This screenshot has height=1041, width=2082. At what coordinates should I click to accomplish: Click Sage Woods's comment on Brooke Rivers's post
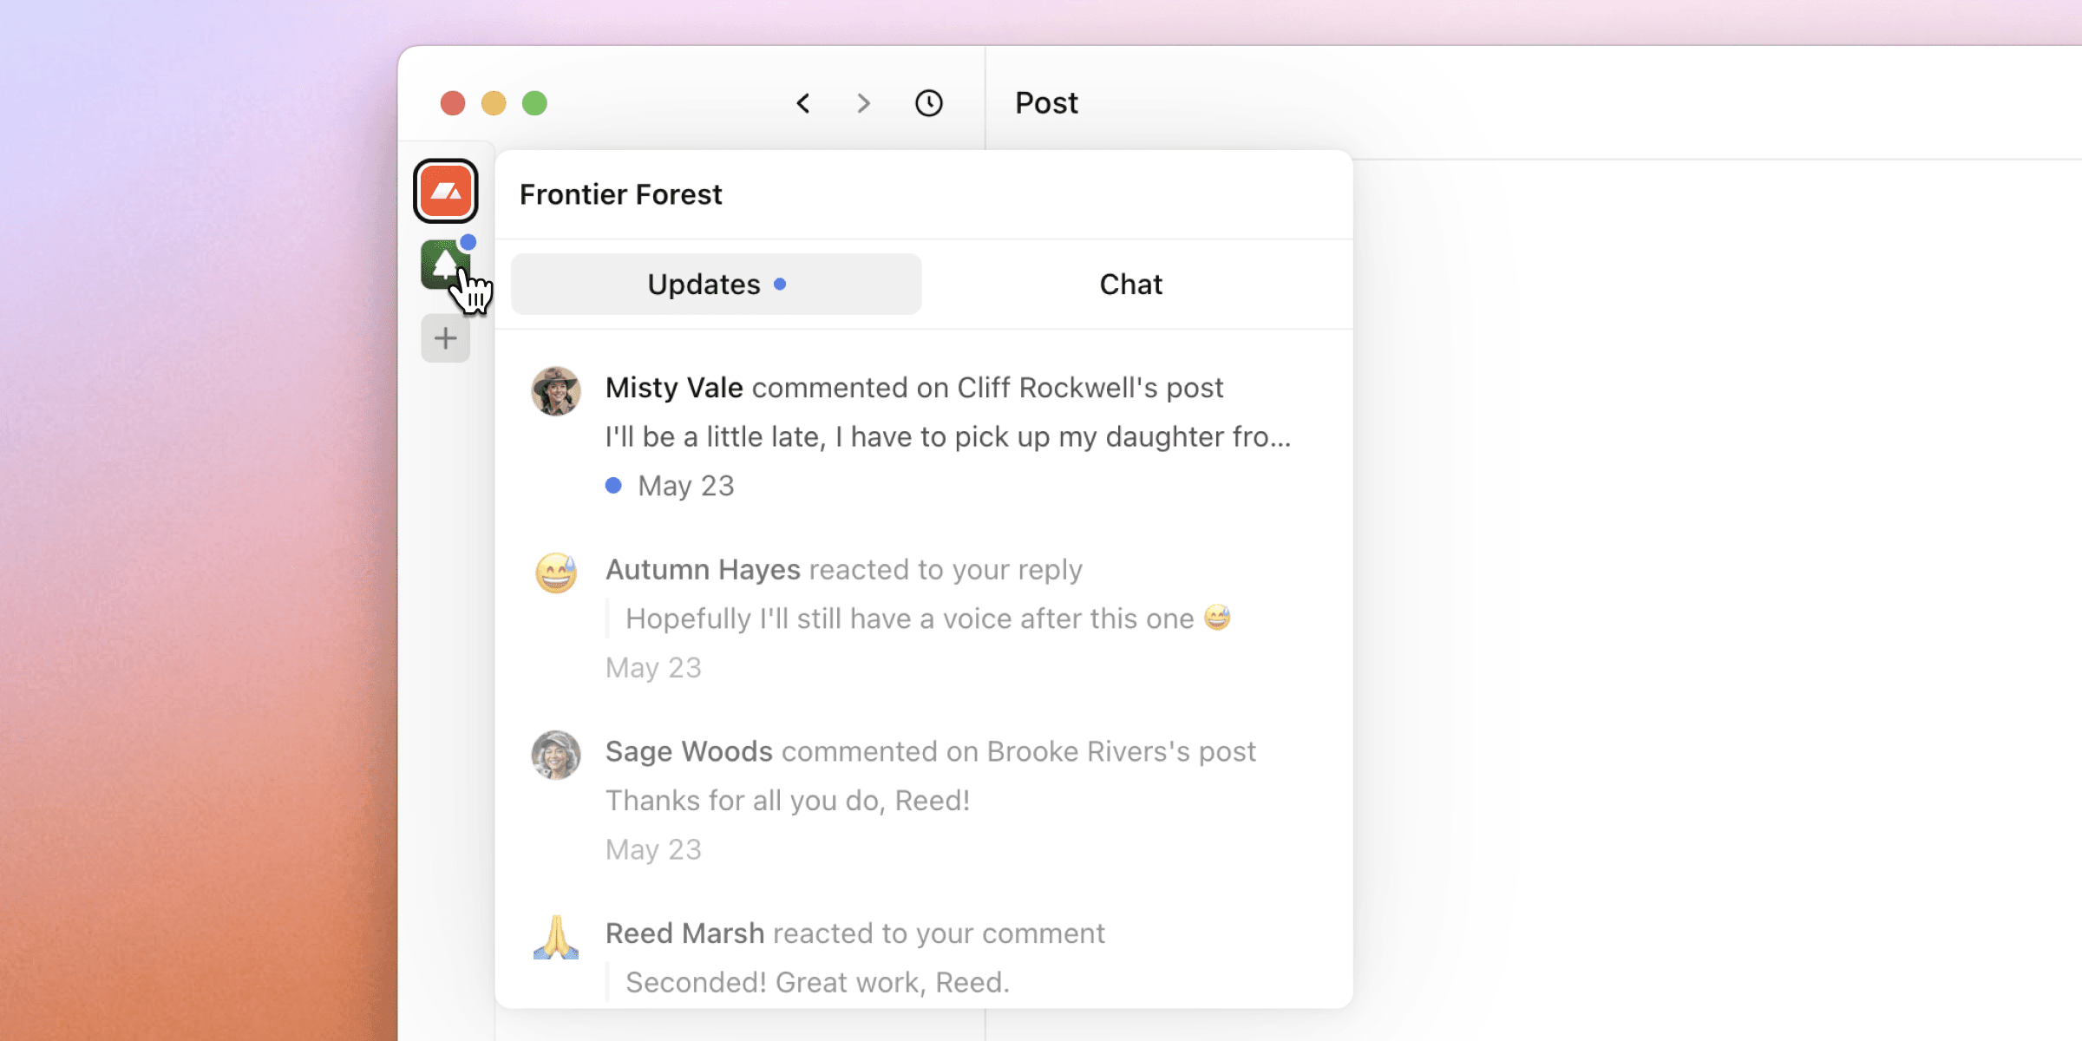tap(928, 798)
